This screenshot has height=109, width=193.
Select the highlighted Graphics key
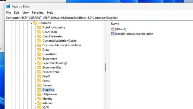coord(48,90)
